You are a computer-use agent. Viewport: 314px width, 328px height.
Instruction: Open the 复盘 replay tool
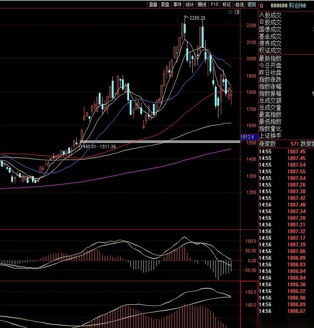click(x=165, y=4)
